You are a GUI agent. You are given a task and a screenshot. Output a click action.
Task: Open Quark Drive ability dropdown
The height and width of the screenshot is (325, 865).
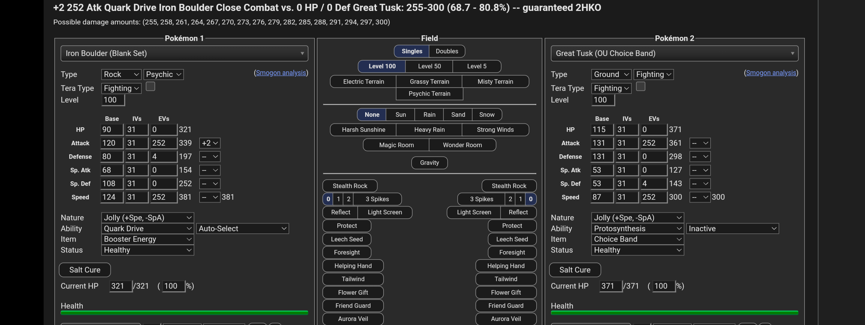coord(147,229)
